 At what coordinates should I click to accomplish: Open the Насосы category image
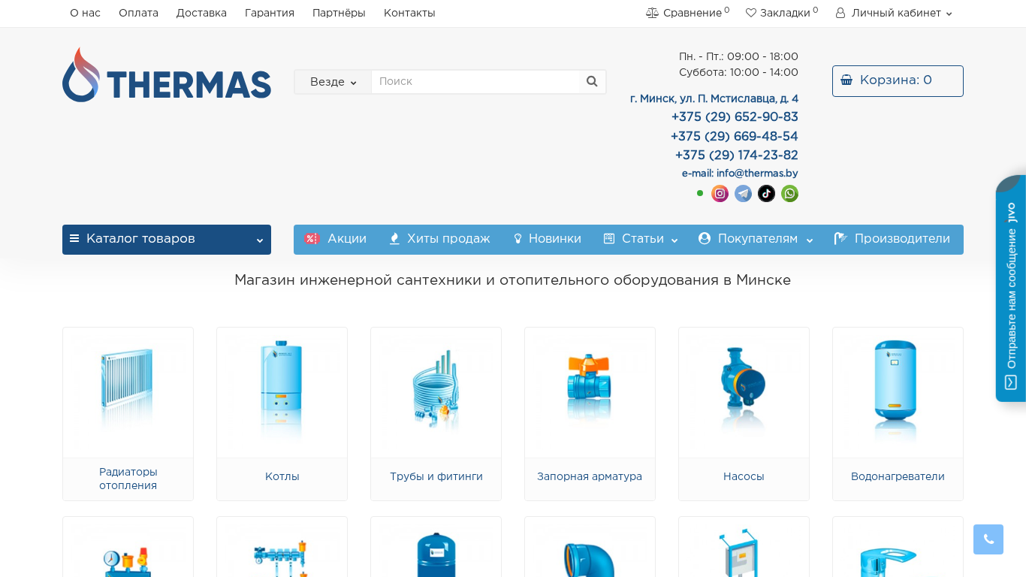pyautogui.click(x=744, y=392)
